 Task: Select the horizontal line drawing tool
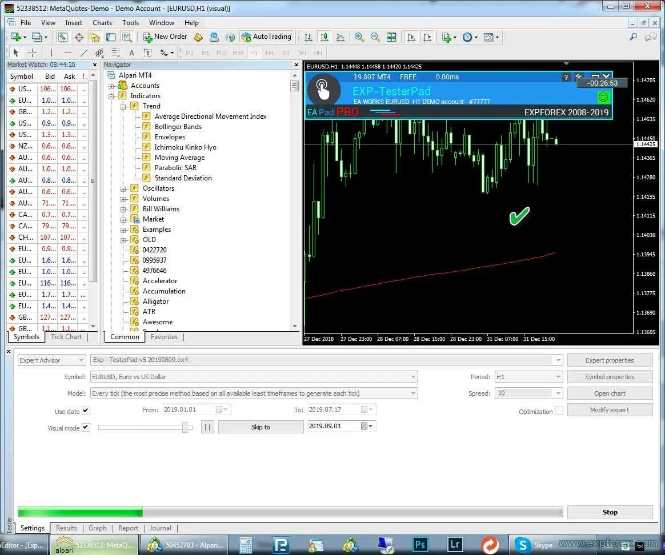point(67,53)
